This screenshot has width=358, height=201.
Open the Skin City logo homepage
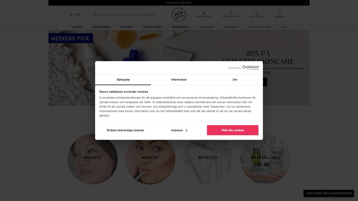tap(179, 15)
